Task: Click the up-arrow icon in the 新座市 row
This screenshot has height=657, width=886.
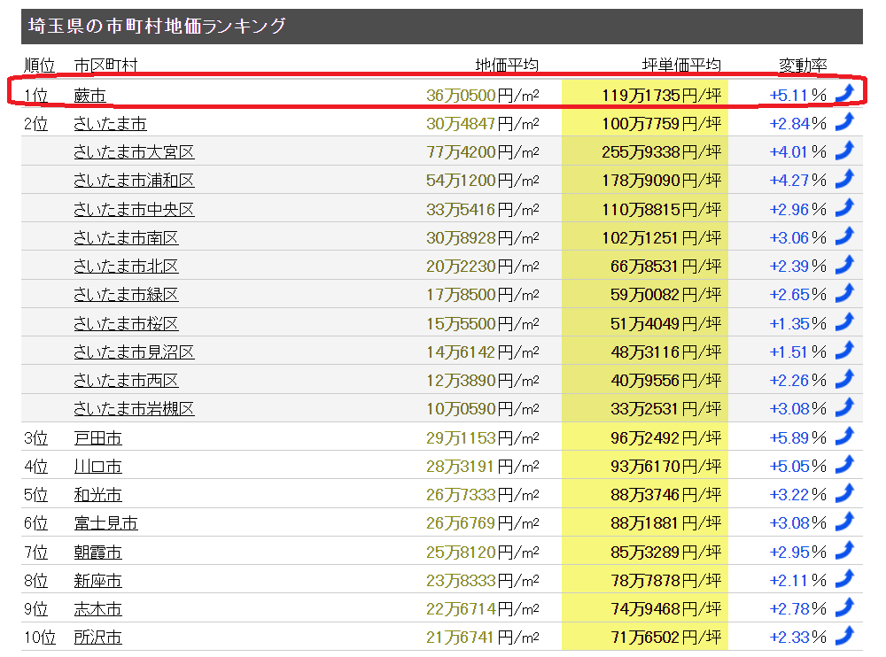Action: point(844,578)
